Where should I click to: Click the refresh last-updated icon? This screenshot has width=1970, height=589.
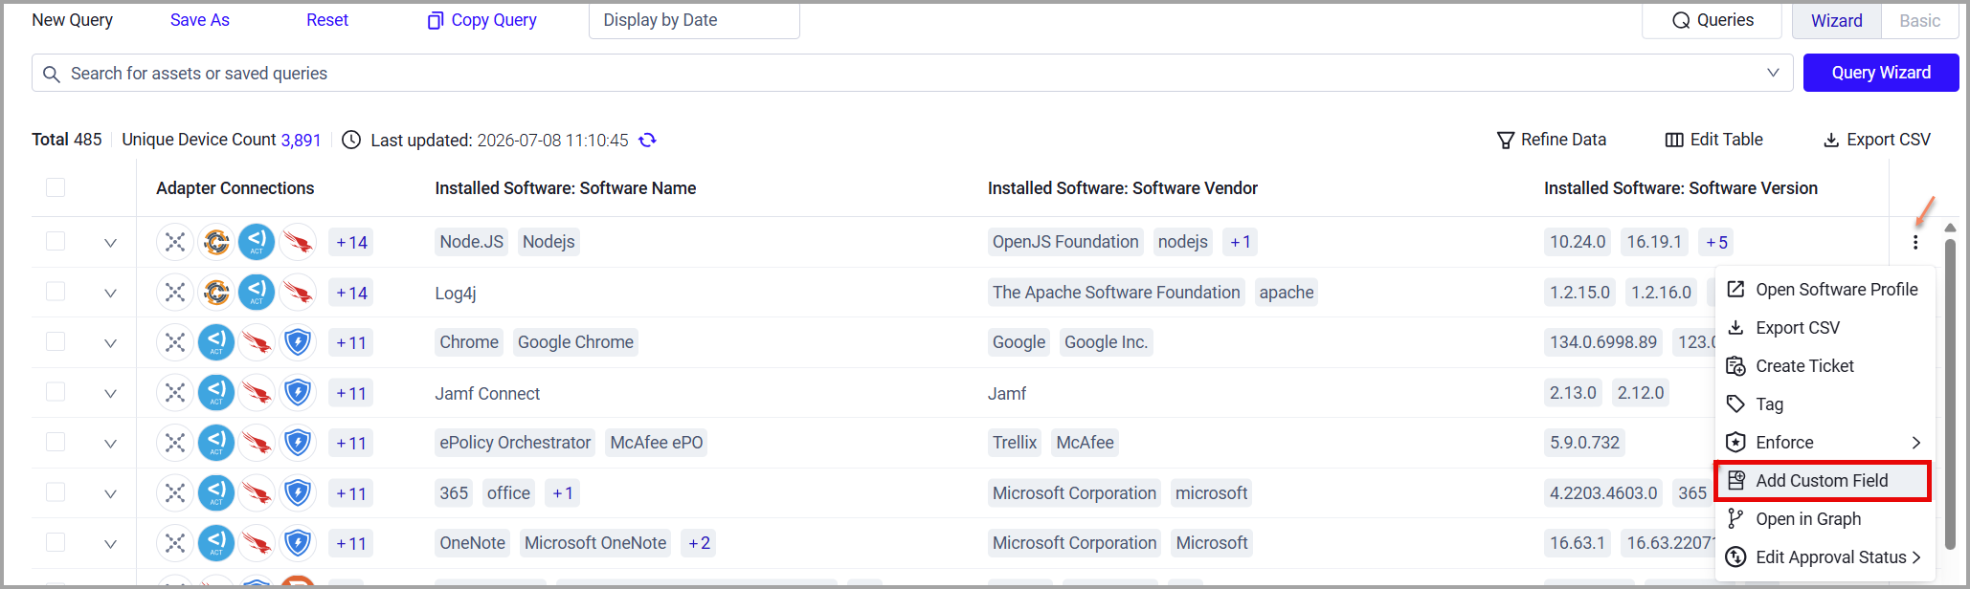coord(648,140)
